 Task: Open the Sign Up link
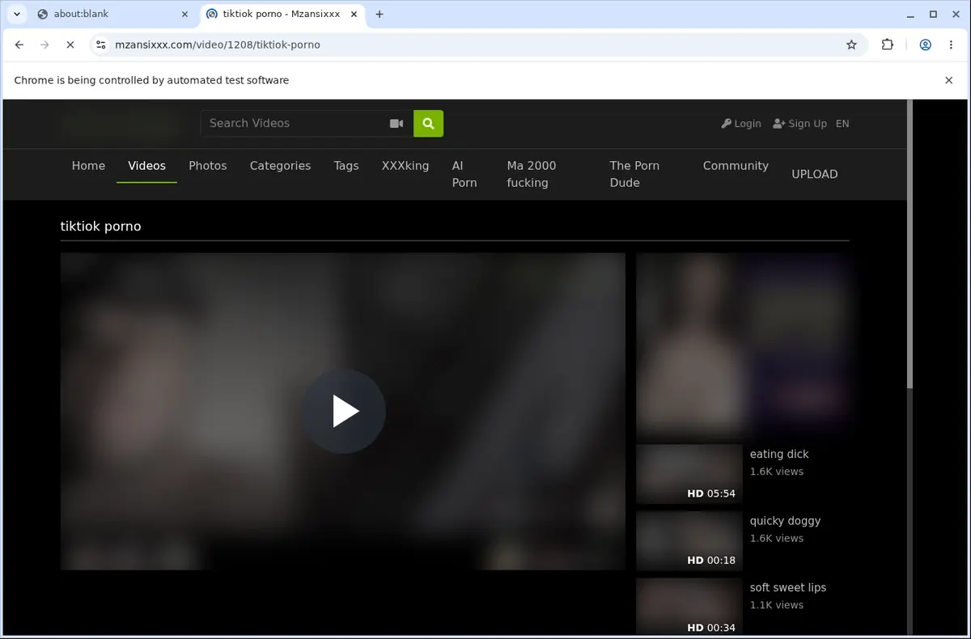[799, 124]
